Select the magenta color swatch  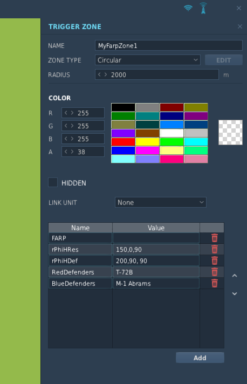[x=147, y=150]
